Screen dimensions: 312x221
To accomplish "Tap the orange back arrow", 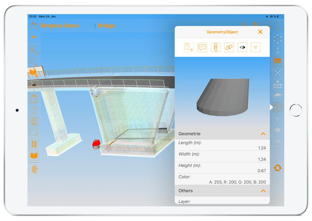I will 34,37.
